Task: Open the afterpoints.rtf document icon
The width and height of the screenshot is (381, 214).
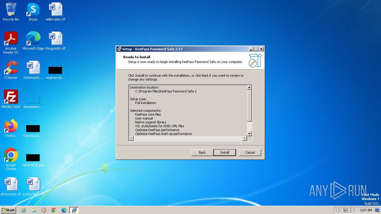Action: pyautogui.click(x=11, y=187)
